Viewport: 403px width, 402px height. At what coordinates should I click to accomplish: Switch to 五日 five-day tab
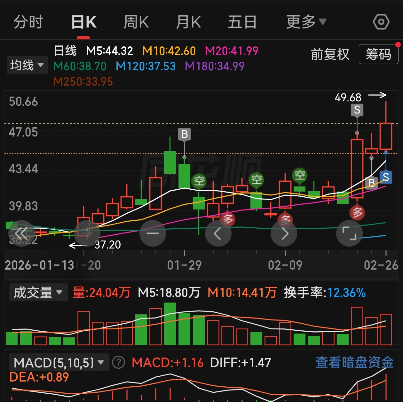click(242, 22)
